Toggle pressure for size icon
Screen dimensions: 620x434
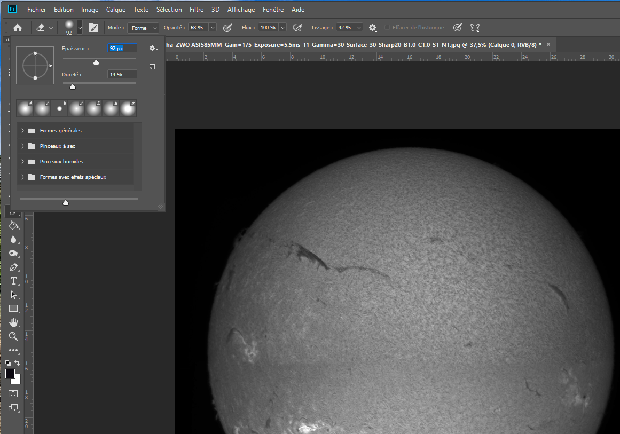[x=458, y=28]
